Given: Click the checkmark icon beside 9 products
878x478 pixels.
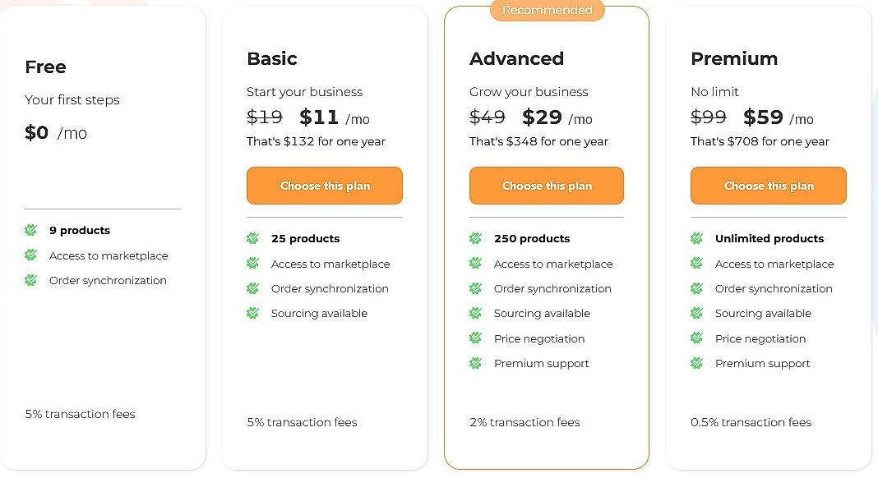Looking at the screenshot, I should (x=30, y=230).
